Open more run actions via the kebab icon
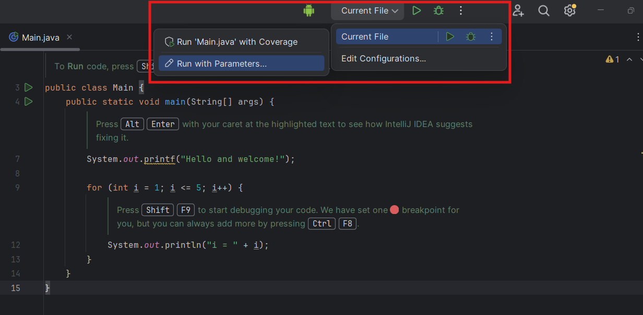 (461, 10)
